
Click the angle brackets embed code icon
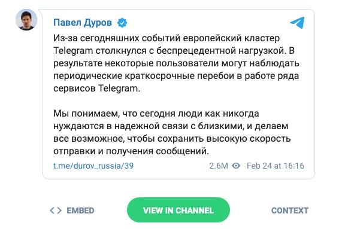pos(56,210)
